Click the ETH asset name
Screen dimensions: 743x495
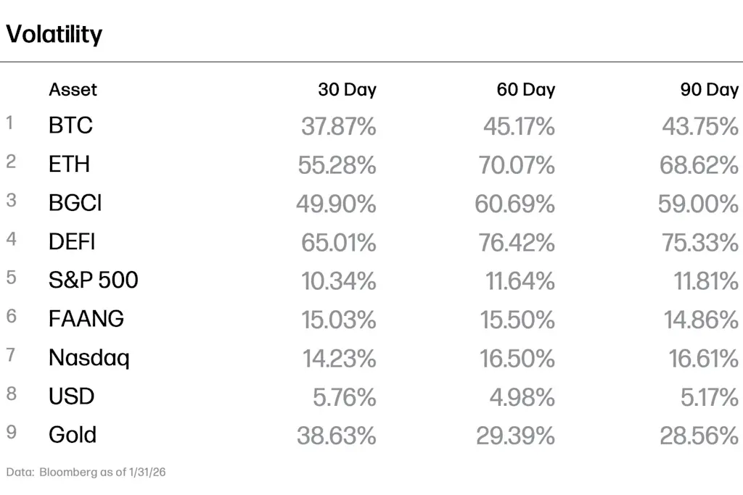coord(69,165)
